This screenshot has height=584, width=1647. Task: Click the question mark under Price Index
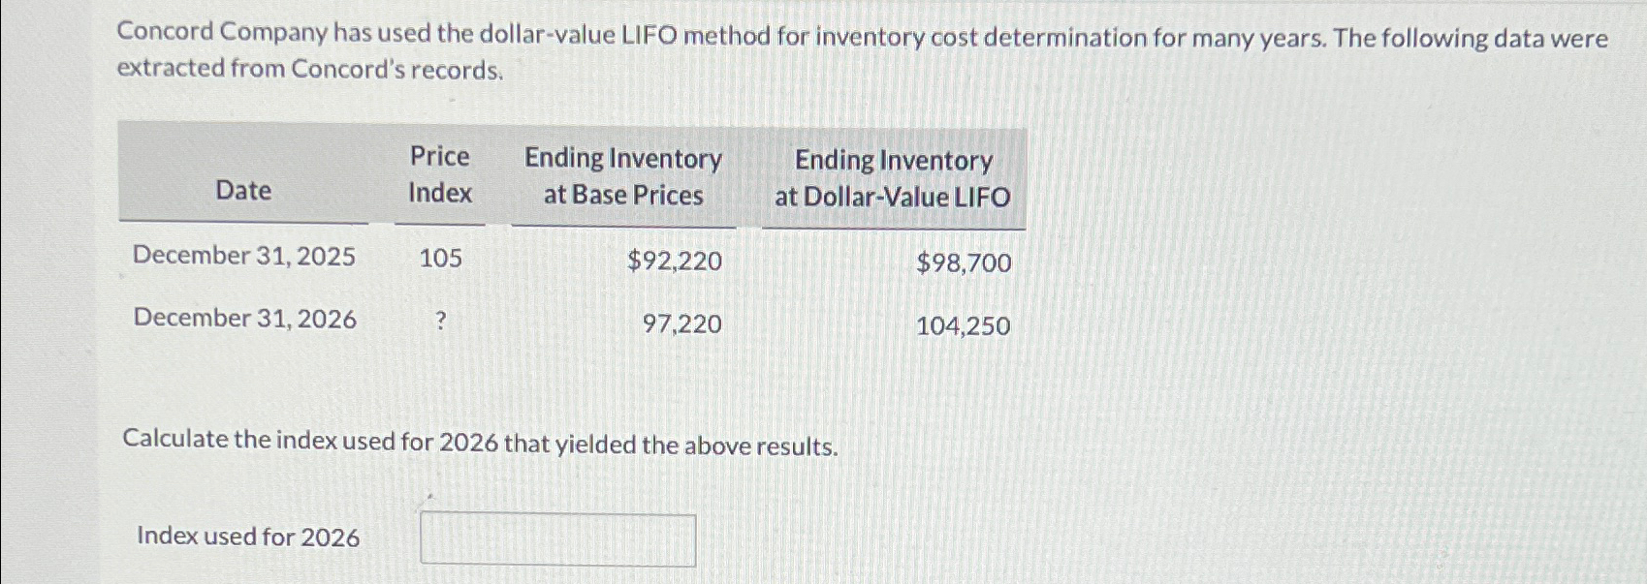click(439, 321)
